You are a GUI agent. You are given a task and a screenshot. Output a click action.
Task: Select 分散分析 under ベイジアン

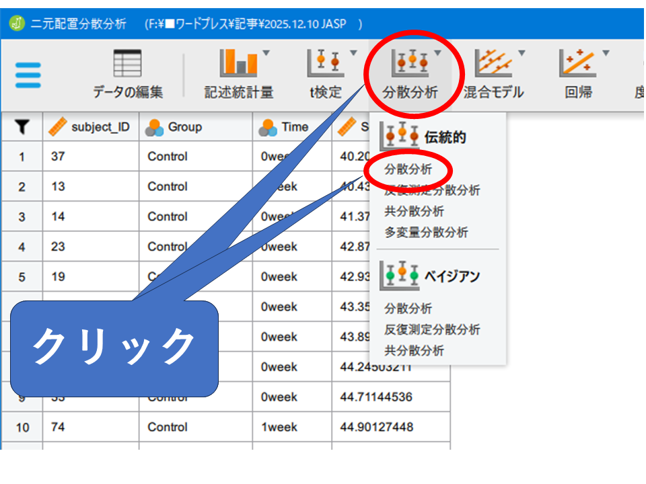click(408, 309)
